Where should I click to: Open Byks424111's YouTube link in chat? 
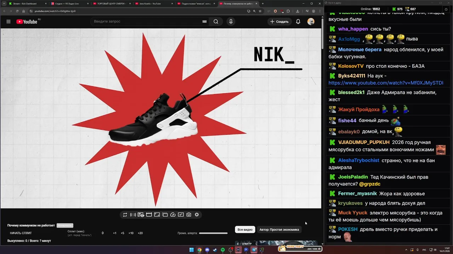386,83
